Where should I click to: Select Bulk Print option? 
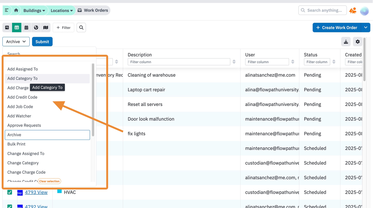[47, 144]
